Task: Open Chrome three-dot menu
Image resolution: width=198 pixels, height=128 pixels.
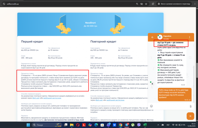Action: coord(195,4)
